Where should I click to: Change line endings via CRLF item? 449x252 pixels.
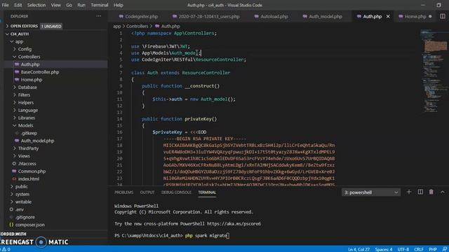418,249
